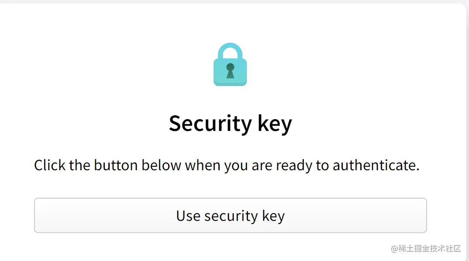Click the instruction sentence about authenticating
469x261 pixels.
point(227,165)
